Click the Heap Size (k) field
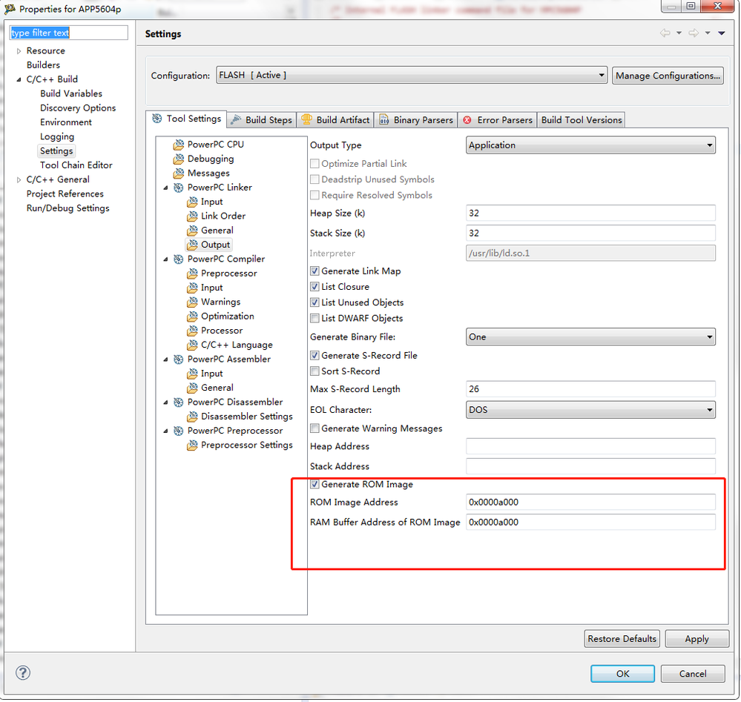 tap(590, 213)
